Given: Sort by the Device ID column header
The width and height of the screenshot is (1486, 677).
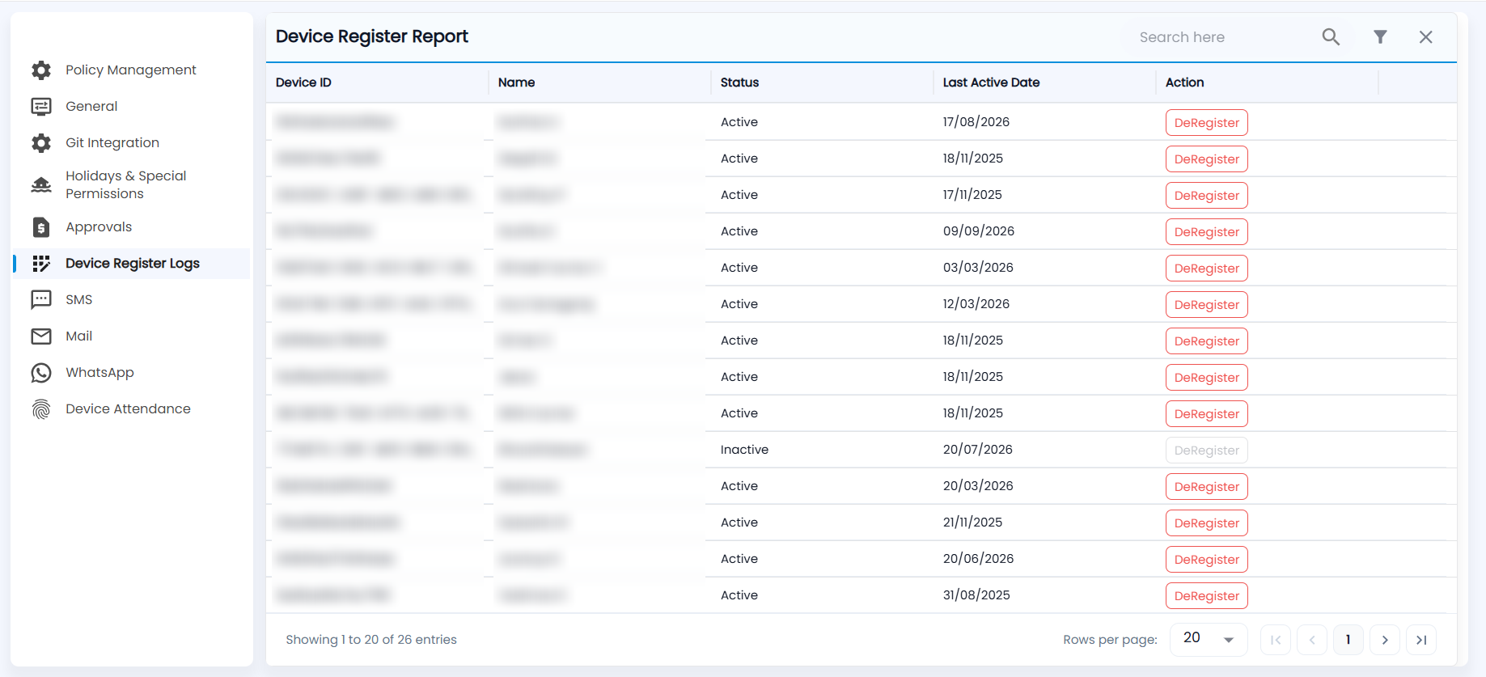Looking at the screenshot, I should click(x=303, y=83).
